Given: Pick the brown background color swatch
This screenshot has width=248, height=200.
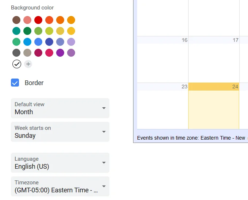Looking at the screenshot, I should click(x=16, y=20).
